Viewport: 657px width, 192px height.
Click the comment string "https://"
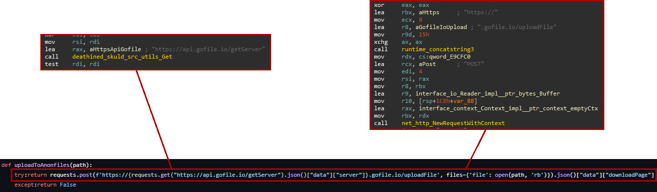pyautogui.click(x=481, y=12)
